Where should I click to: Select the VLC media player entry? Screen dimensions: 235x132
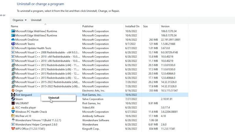coord(26,107)
